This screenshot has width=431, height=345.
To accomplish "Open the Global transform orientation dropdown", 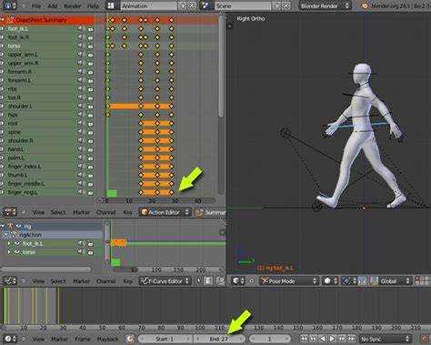I will pyautogui.click(x=391, y=281).
